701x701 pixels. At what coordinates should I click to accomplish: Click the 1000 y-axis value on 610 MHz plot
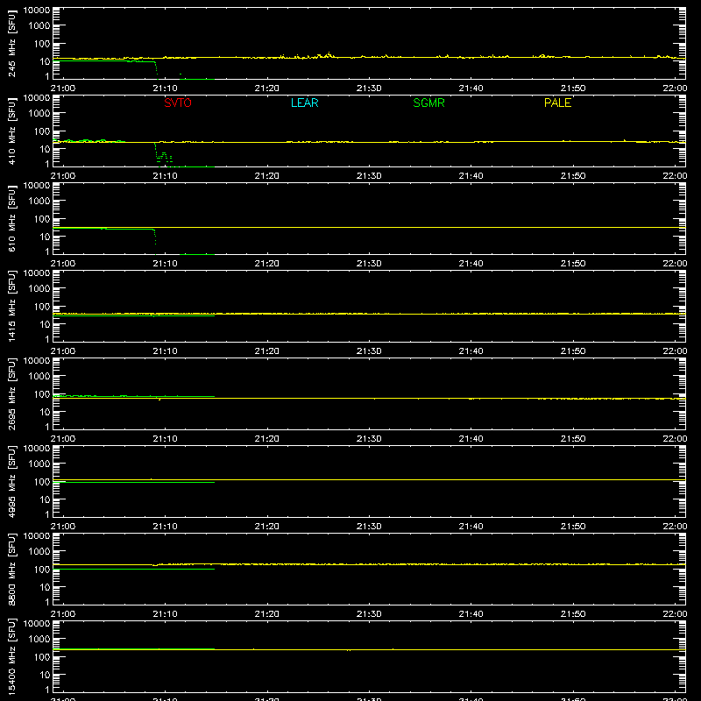click(39, 202)
